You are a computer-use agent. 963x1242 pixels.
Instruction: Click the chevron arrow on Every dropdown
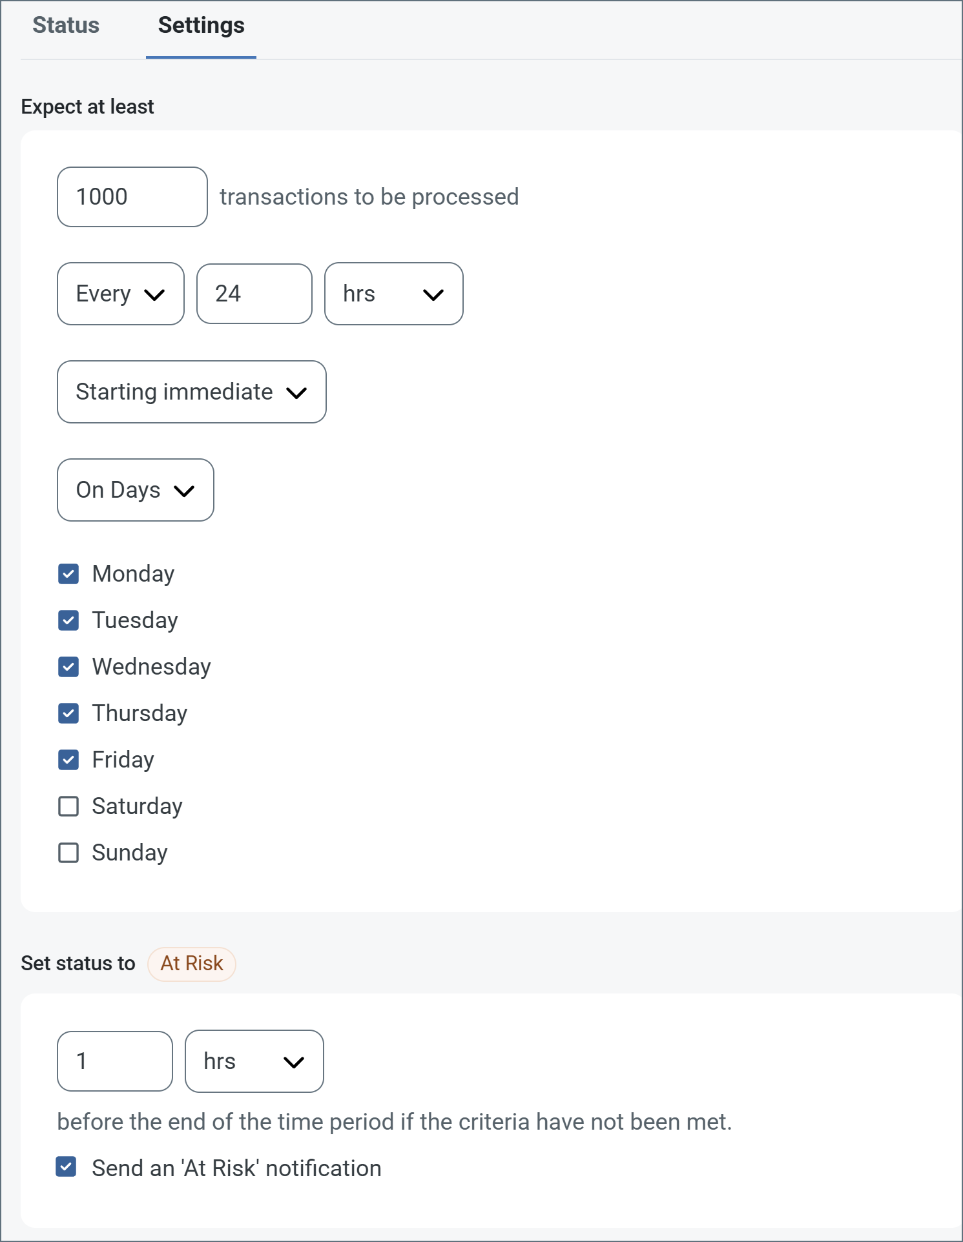154,295
